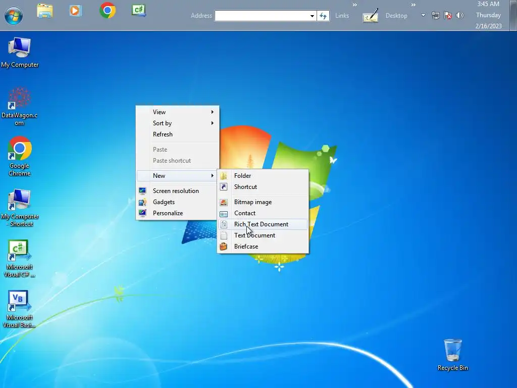Open the View submenu
The width and height of the screenshot is (517, 388).
click(177, 112)
